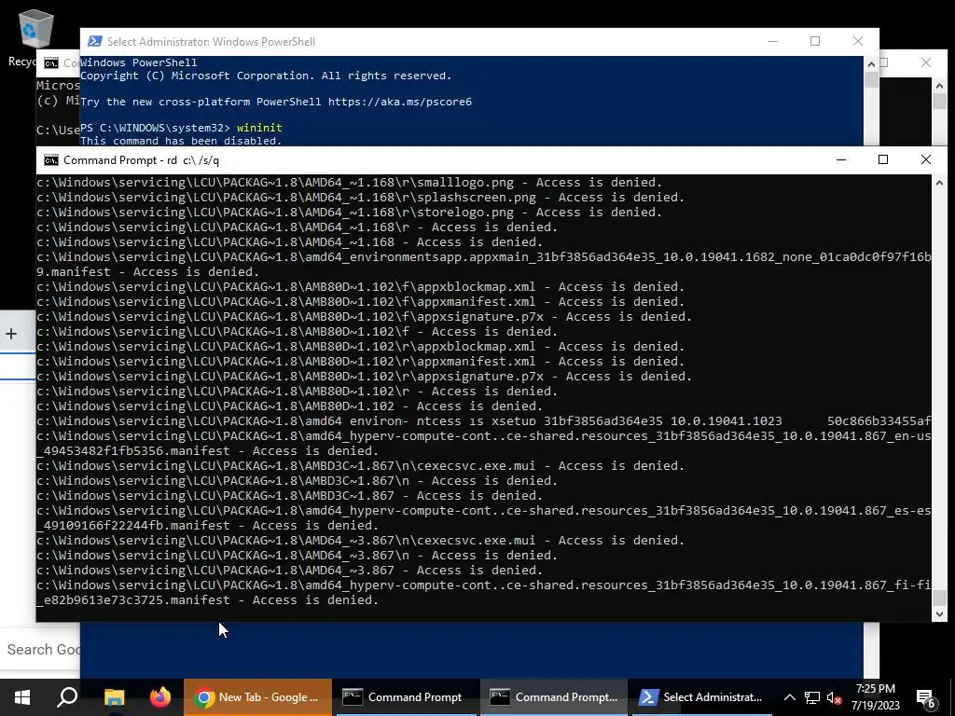Click 'wininit' command in PowerShell
Viewport: 955px width, 716px height.
coord(259,128)
